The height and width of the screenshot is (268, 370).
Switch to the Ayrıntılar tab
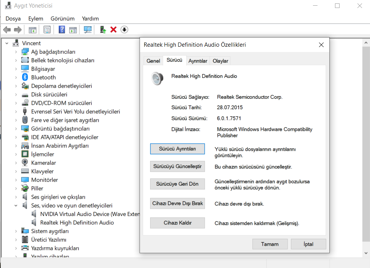[x=198, y=61]
